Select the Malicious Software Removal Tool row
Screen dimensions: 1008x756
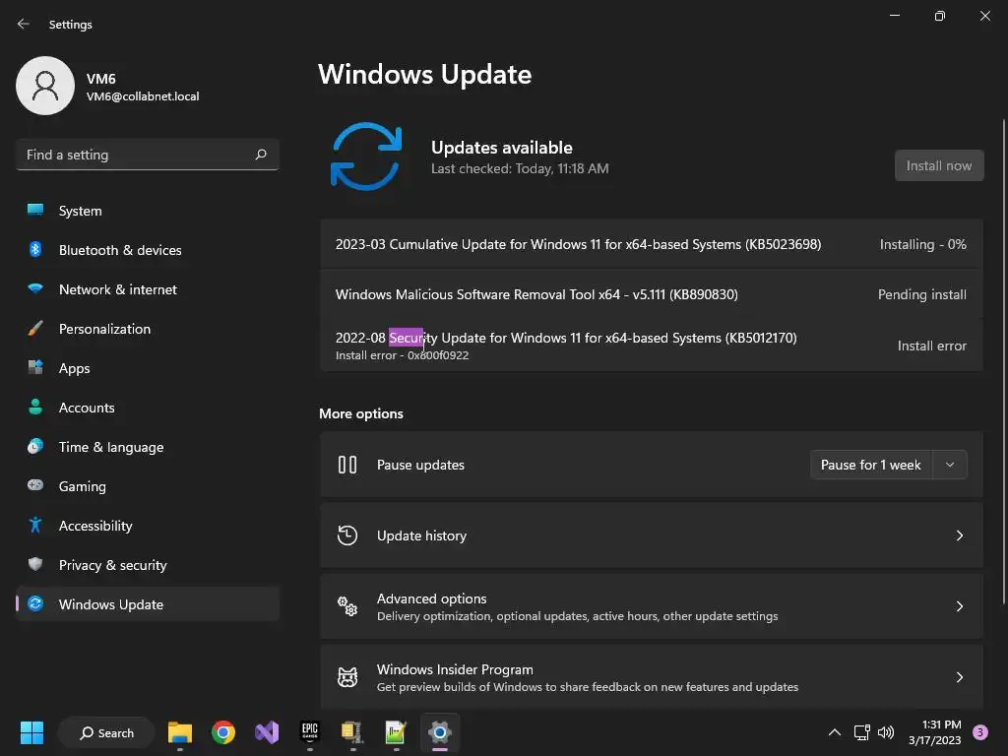(652, 294)
